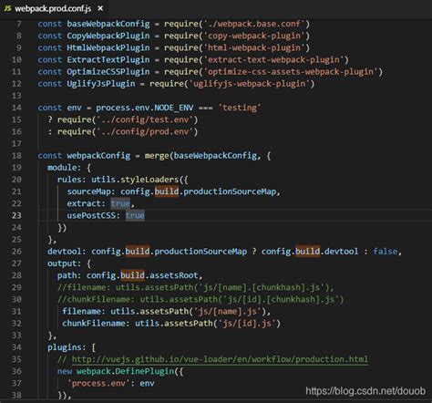Image resolution: width=432 pixels, height=403 pixels.
Task: Click 'process.env' string on line 37
Action: pyautogui.click(x=98, y=383)
